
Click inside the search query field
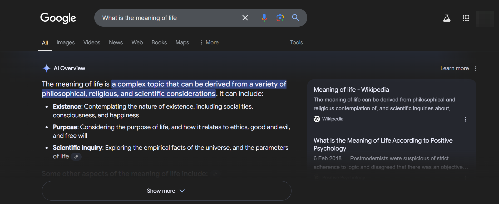[169, 18]
